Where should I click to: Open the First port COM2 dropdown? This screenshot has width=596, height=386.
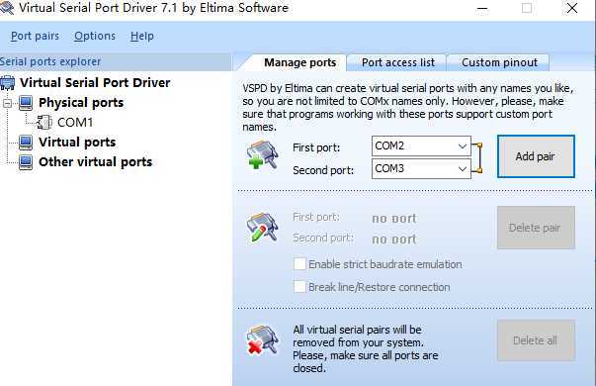coord(421,145)
